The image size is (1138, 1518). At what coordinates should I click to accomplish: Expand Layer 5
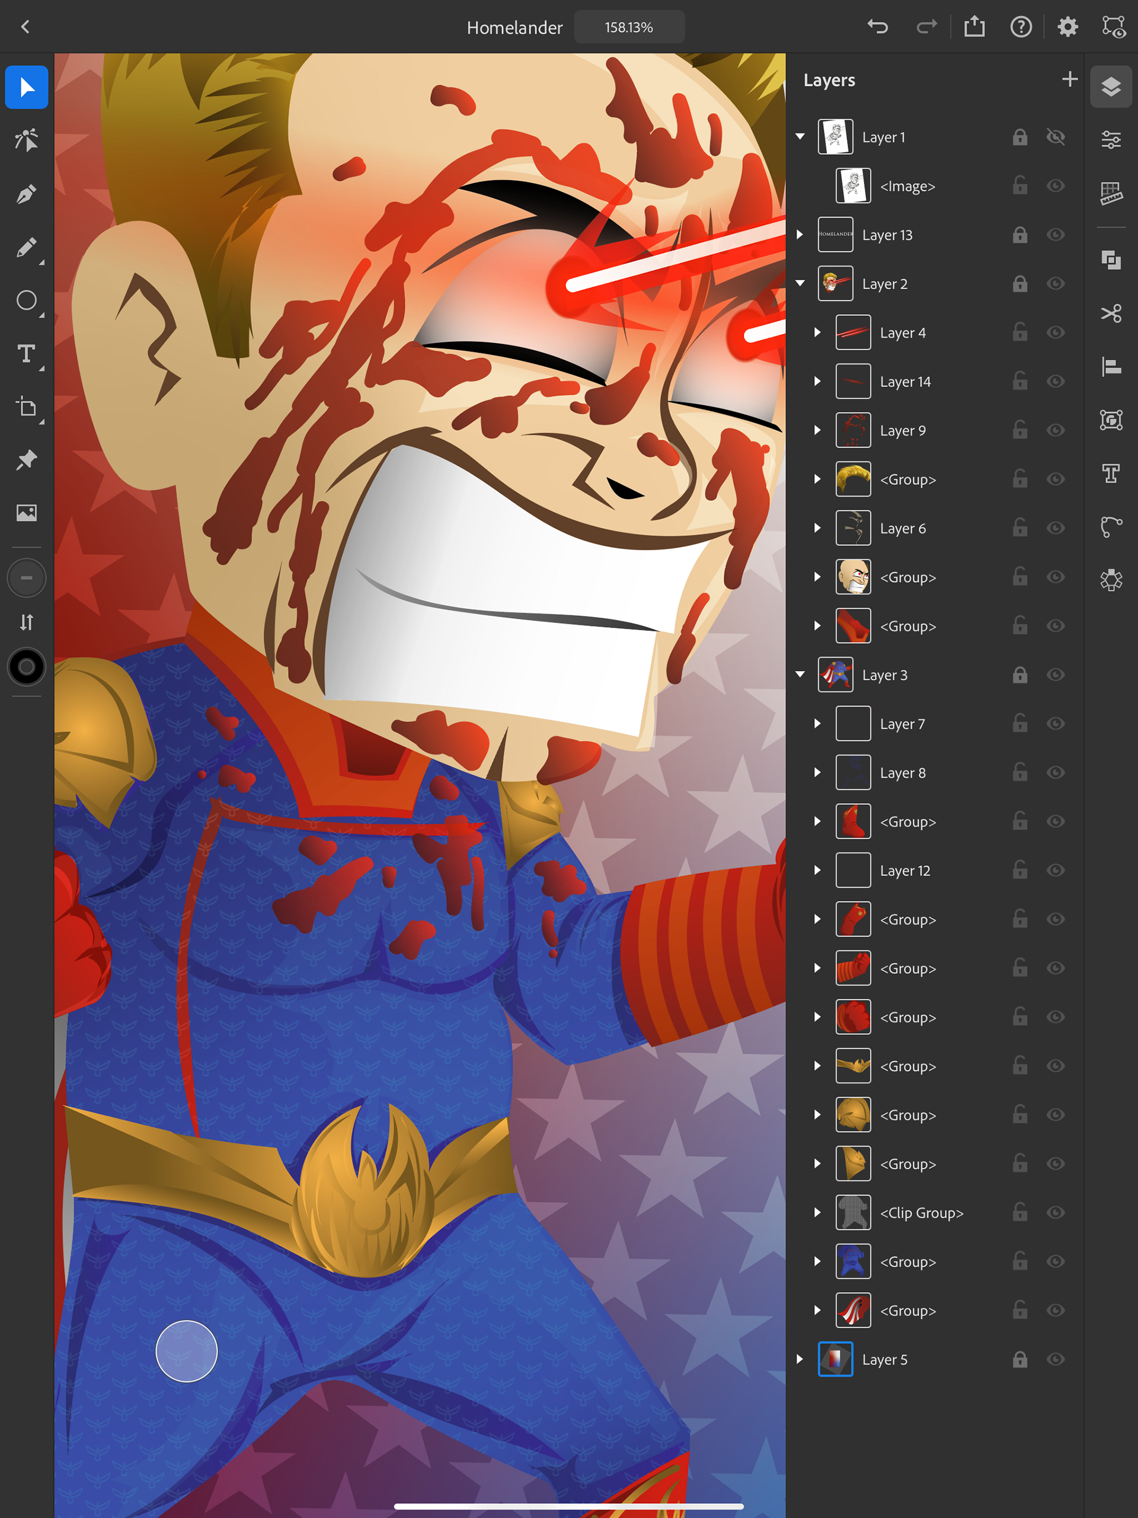pos(800,1359)
